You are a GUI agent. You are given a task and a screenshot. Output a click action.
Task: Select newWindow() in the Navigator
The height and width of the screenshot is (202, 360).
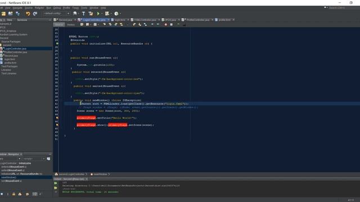tap(9, 177)
